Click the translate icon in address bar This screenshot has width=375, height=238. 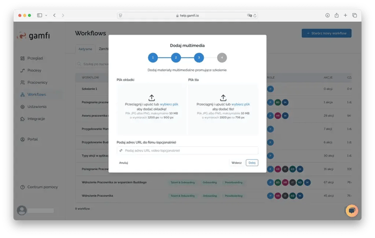(250, 16)
